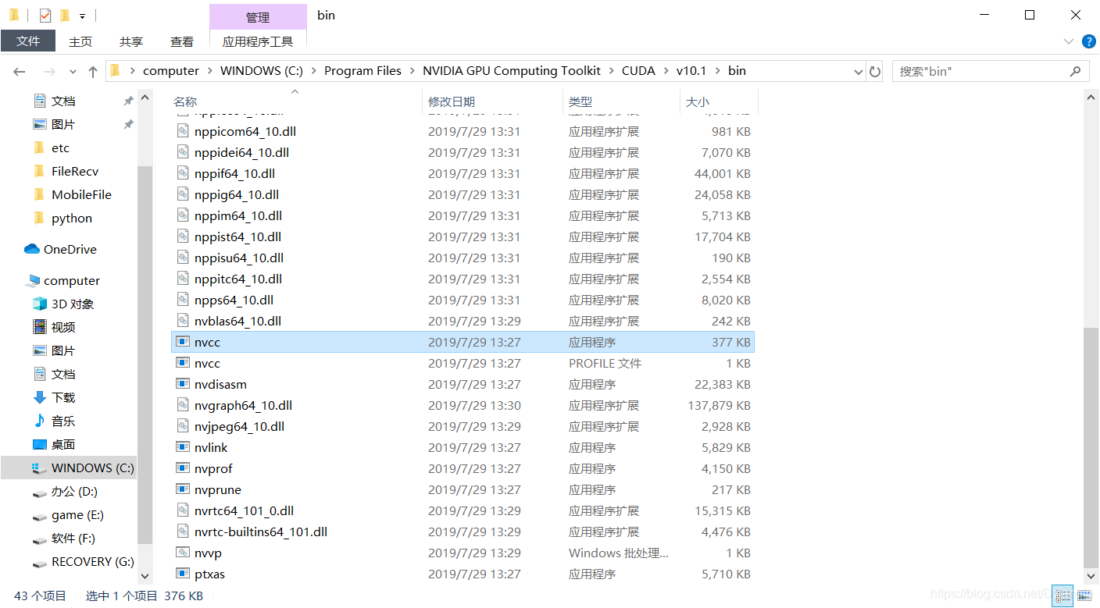Expand the chevron after CUDA in the address bar
Screen dimensions: 1100x608
pos(666,71)
